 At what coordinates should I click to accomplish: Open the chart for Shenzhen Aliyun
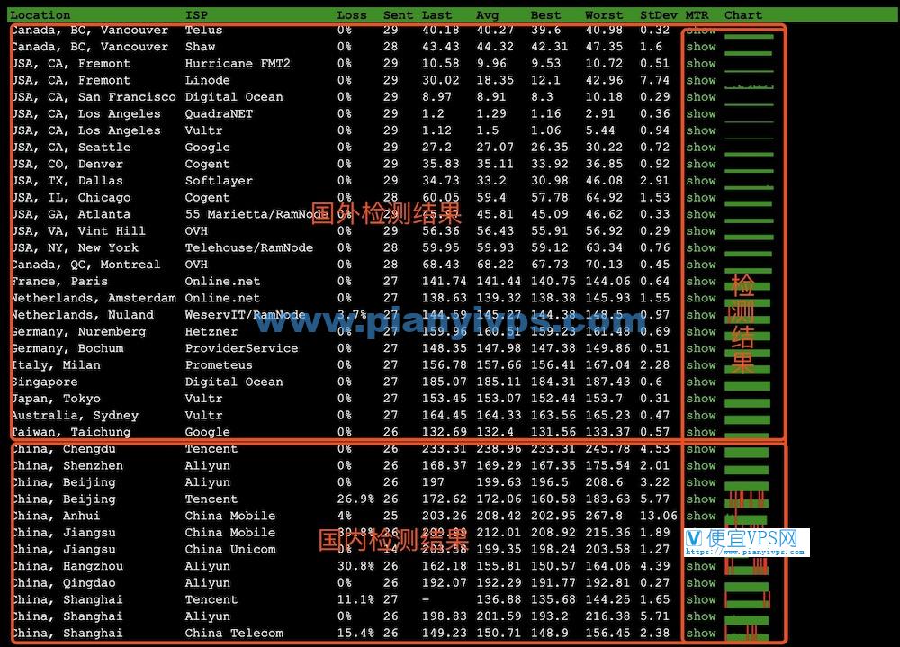[746, 471]
